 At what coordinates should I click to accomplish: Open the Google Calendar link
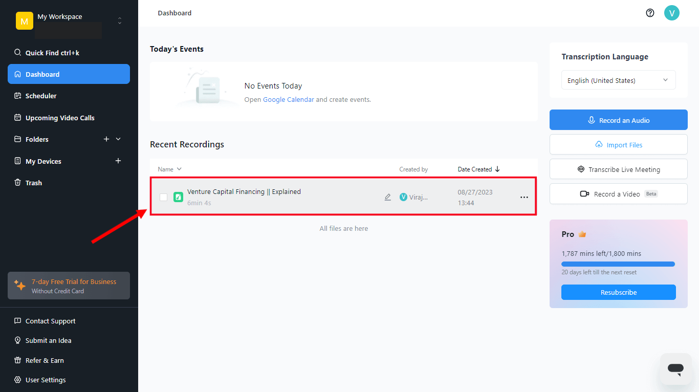[x=288, y=99]
